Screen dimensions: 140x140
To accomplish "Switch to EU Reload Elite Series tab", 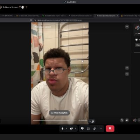I will point(28,16).
